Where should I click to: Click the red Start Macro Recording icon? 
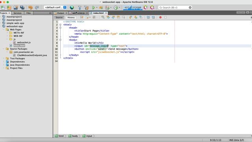click(x=160, y=17)
